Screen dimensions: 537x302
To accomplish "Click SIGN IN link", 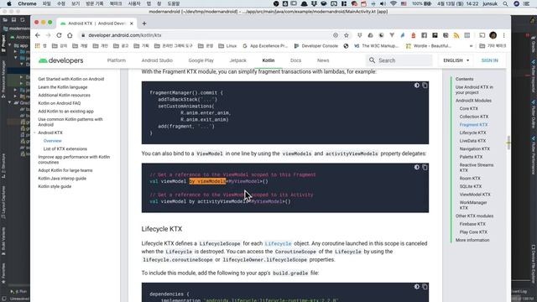I will (x=489, y=60).
